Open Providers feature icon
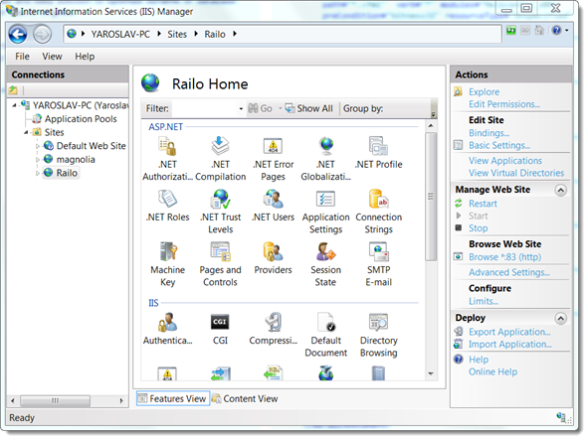Image resolution: width=588 pixels, height=440 pixels. point(273,251)
